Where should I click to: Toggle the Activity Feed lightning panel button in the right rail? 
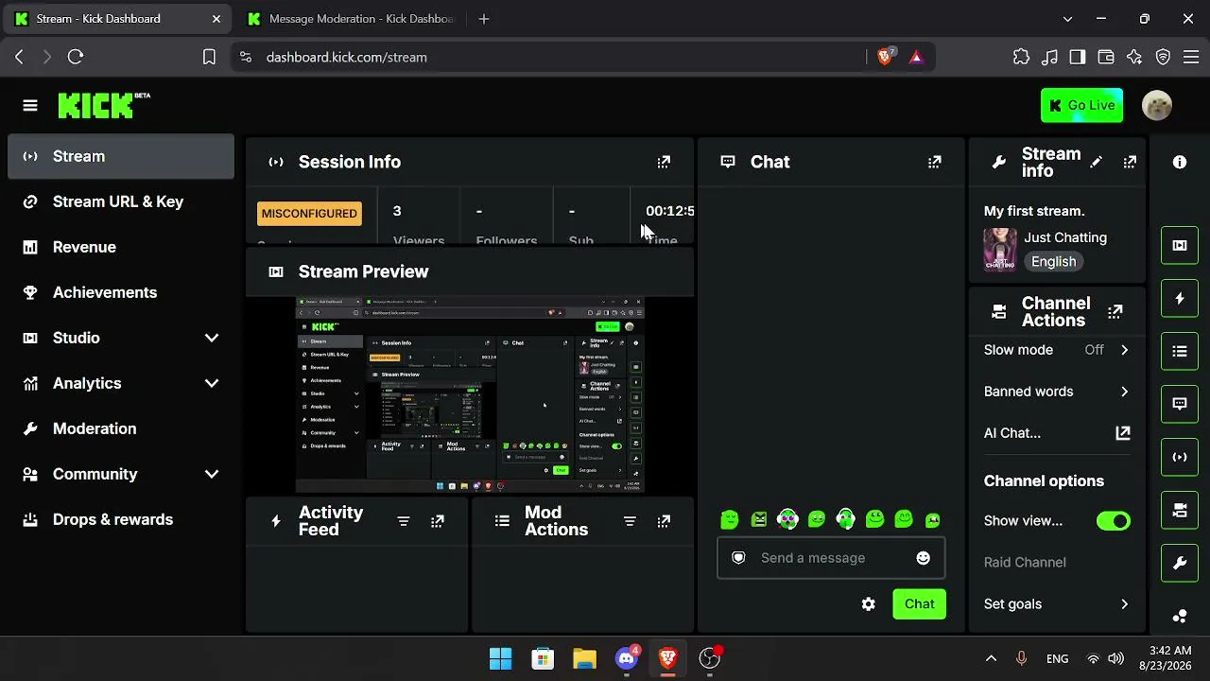pyautogui.click(x=1180, y=298)
